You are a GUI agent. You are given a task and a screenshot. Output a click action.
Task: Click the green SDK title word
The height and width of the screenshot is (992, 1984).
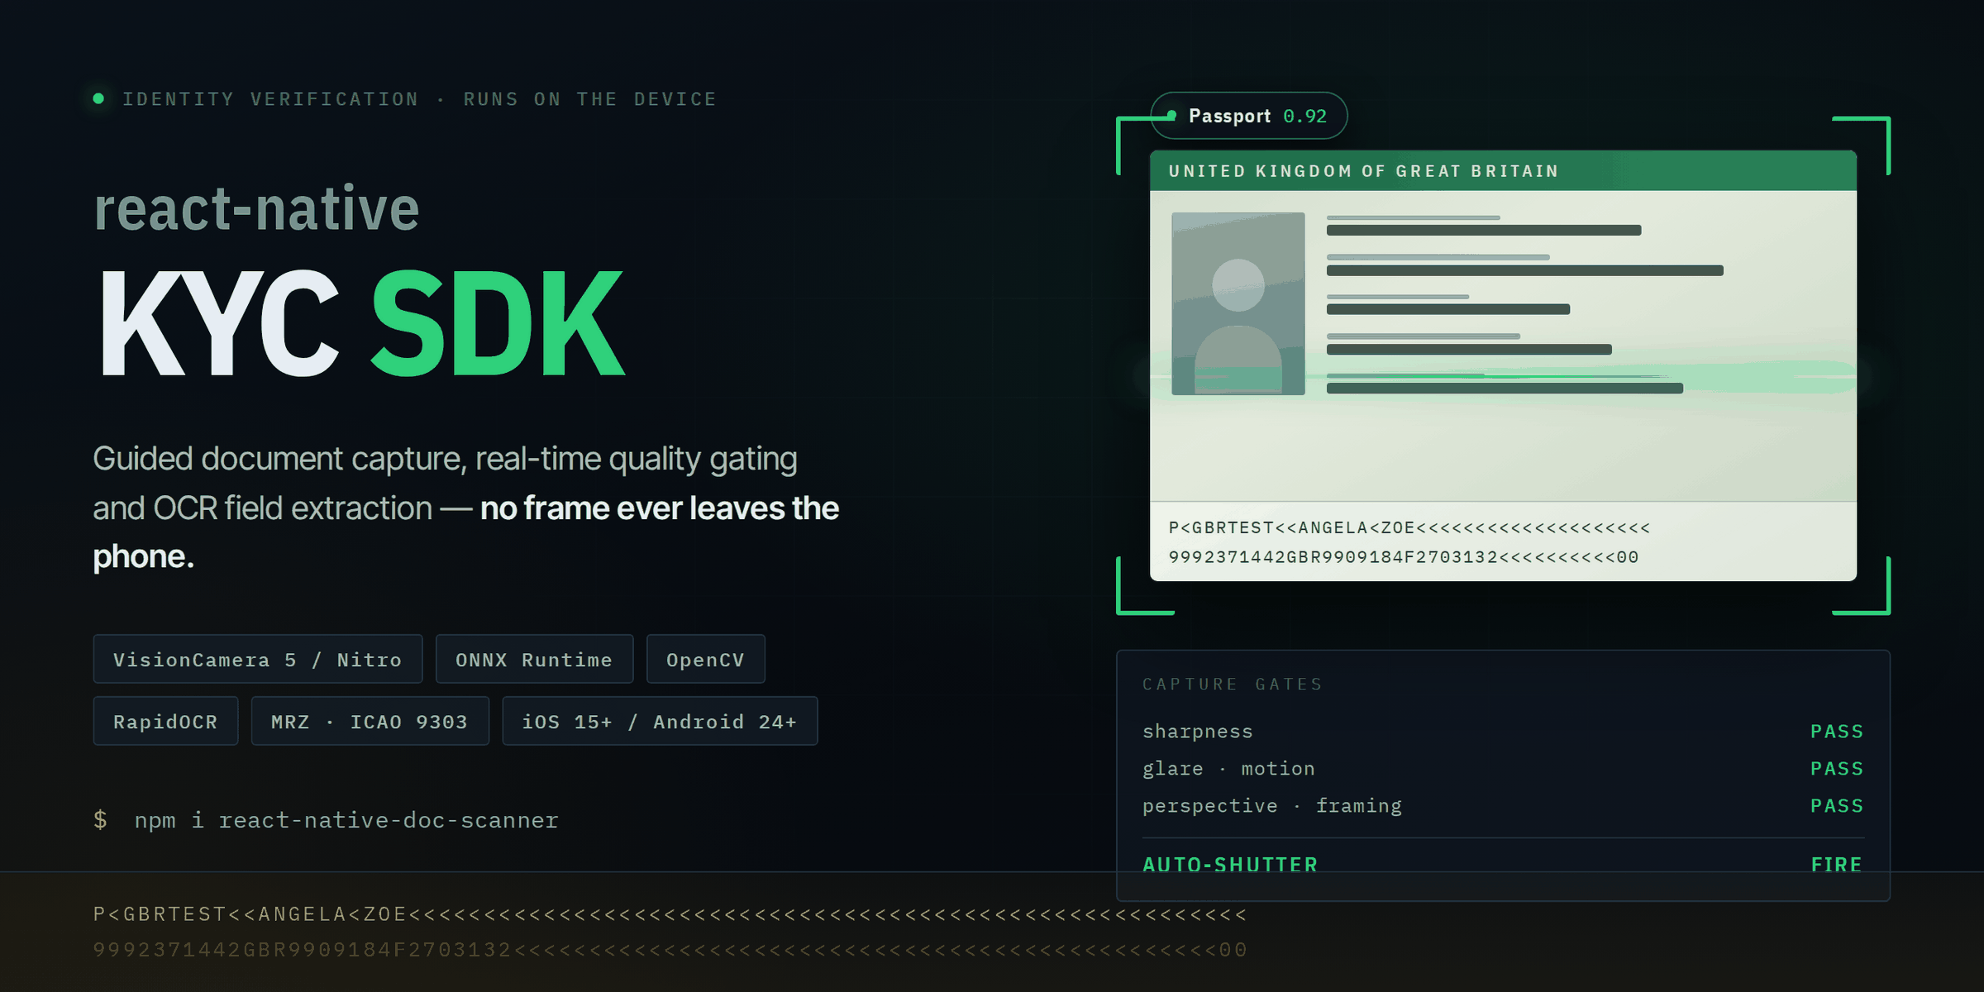click(498, 322)
